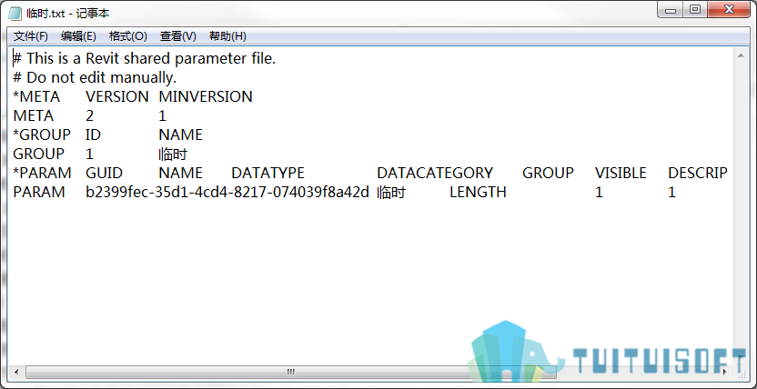Click the *META row label
Screen dimensions: 757x389
(x=36, y=97)
